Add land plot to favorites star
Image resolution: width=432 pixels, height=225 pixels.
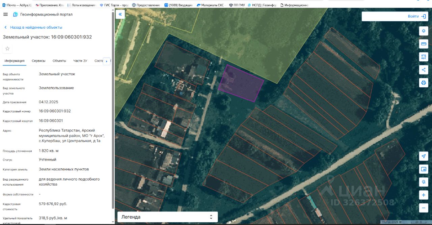[7, 49]
